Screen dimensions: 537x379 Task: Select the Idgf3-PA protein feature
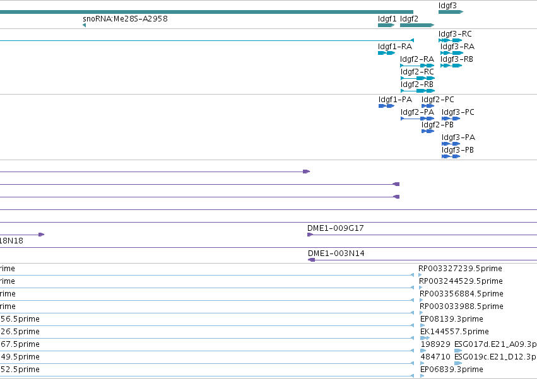[x=451, y=144]
